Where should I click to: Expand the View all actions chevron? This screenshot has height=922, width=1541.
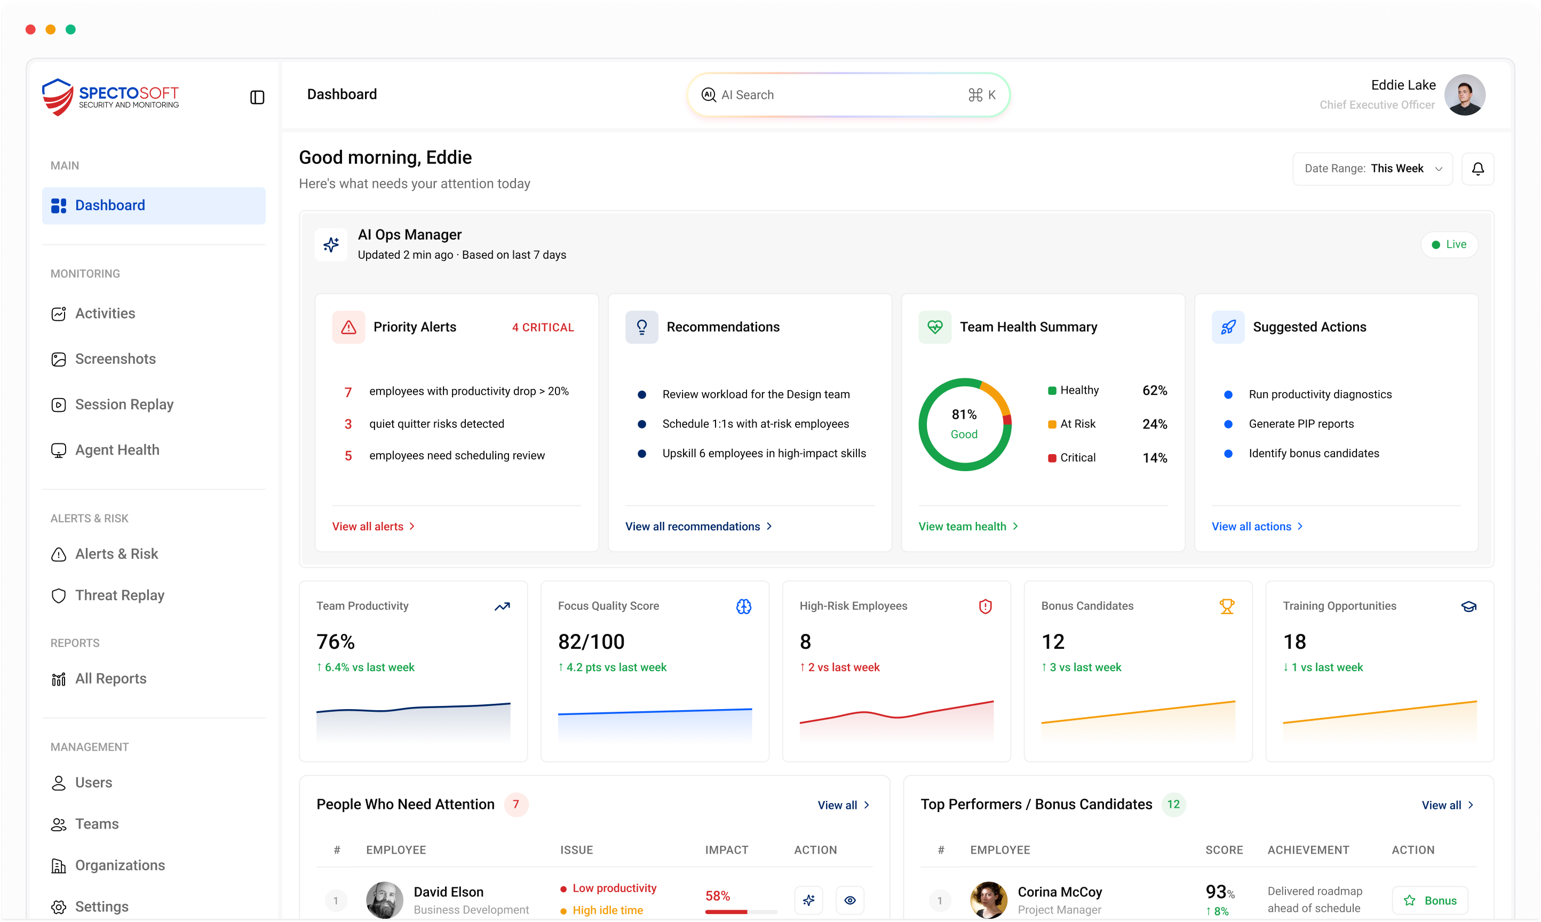click(1300, 526)
